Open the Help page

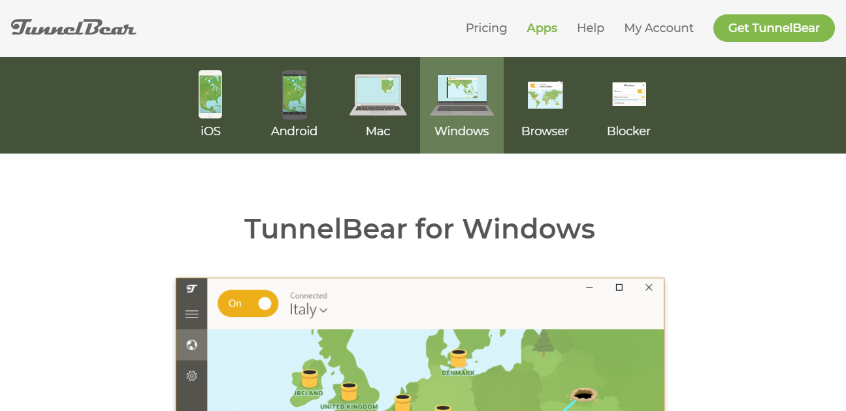click(x=591, y=28)
